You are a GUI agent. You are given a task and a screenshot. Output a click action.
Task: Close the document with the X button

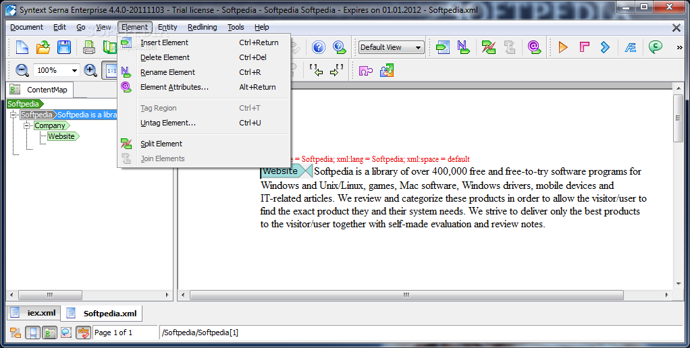click(676, 28)
